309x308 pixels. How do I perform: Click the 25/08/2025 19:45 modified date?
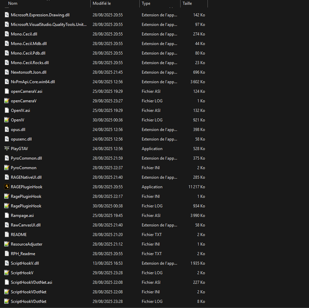pos(108,216)
